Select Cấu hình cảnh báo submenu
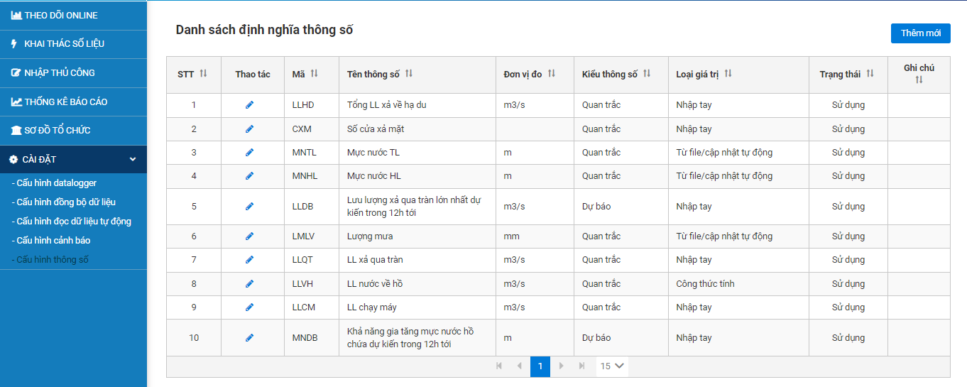This screenshot has height=387, width=967. pyautogui.click(x=53, y=241)
